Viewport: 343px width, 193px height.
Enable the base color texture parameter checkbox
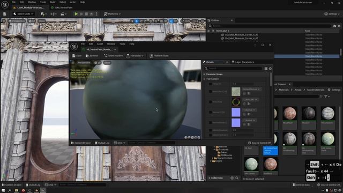[x=211, y=92]
